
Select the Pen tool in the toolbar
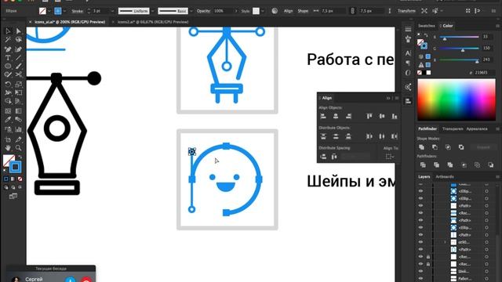click(8, 49)
